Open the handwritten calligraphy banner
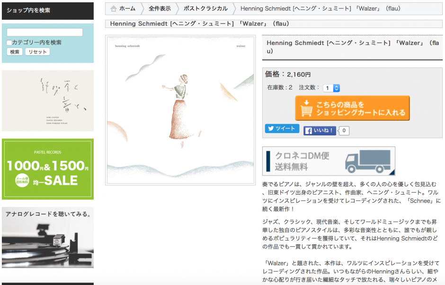The image size is (445, 285). click(x=48, y=101)
